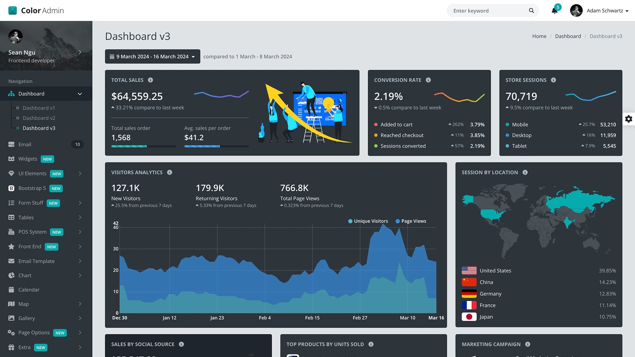Click Session by Location info icon
This screenshot has height=357, width=635.
525,173
